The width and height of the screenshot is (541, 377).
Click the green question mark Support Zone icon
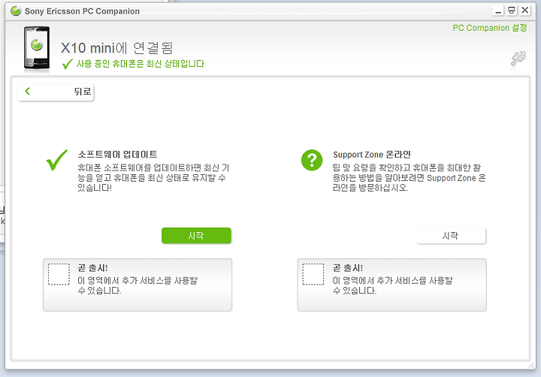pyautogui.click(x=312, y=160)
